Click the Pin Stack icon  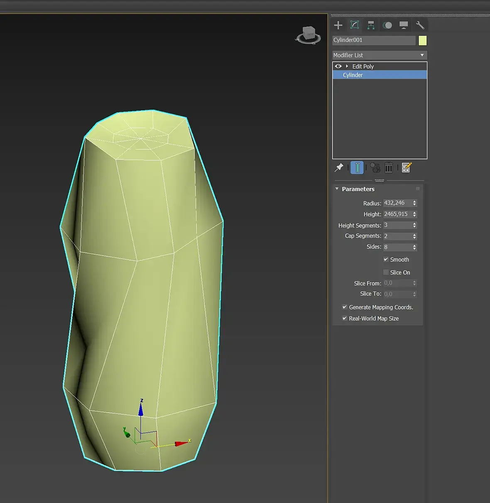339,168
